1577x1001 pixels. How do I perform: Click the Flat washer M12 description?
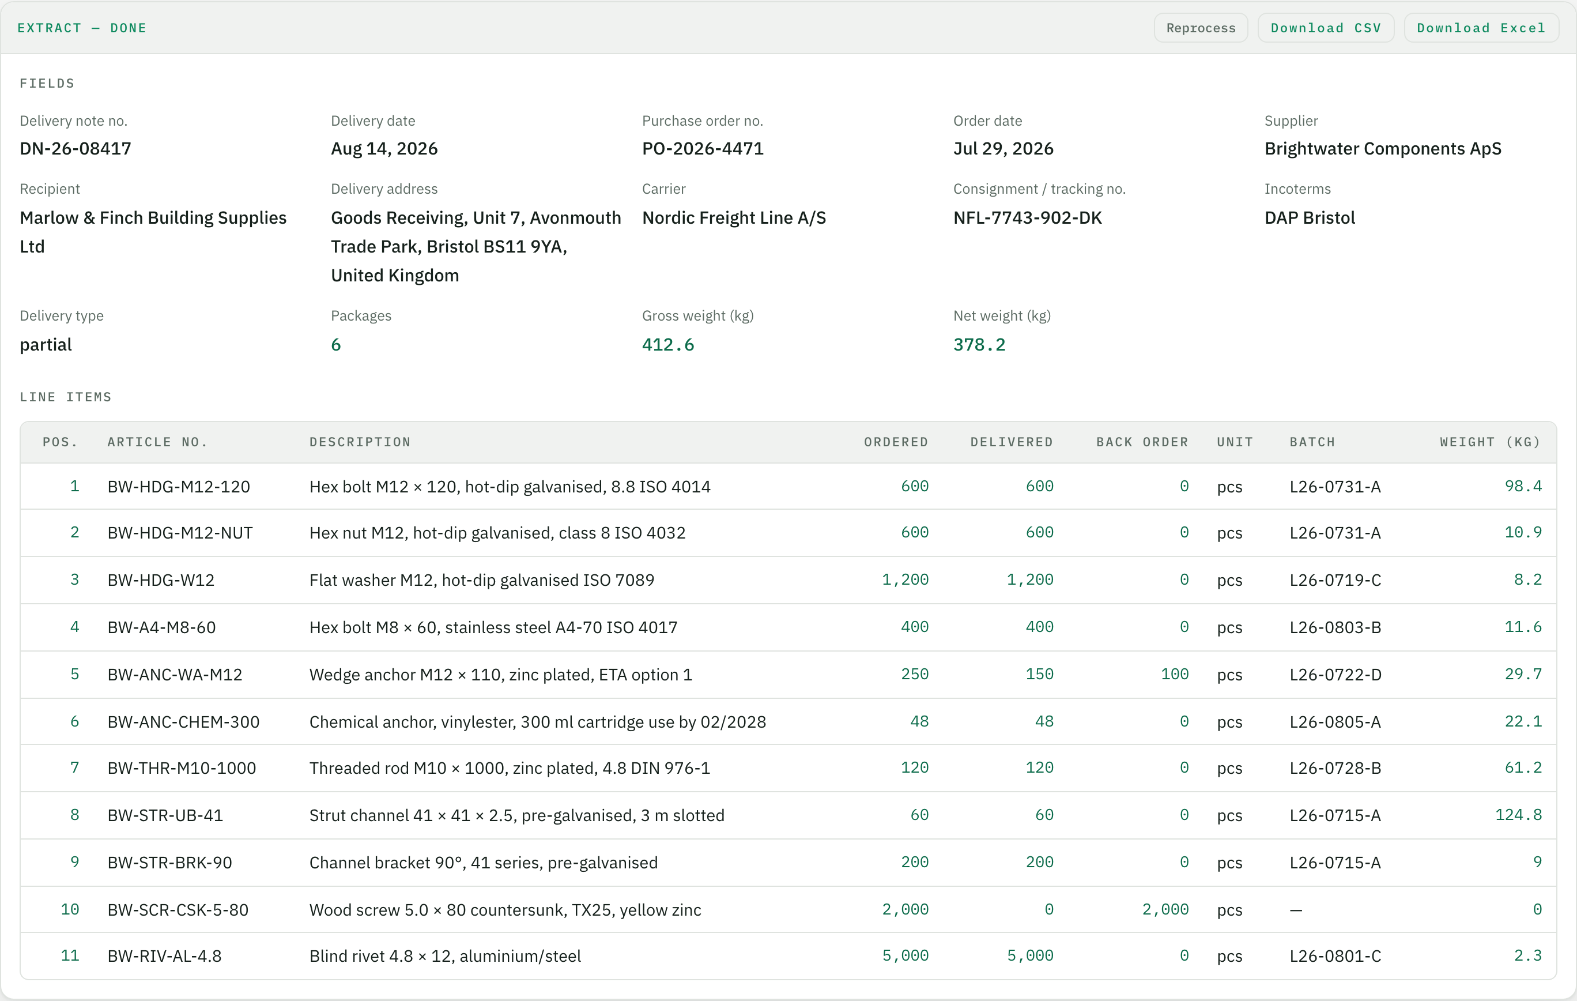[x=481, y=579]
